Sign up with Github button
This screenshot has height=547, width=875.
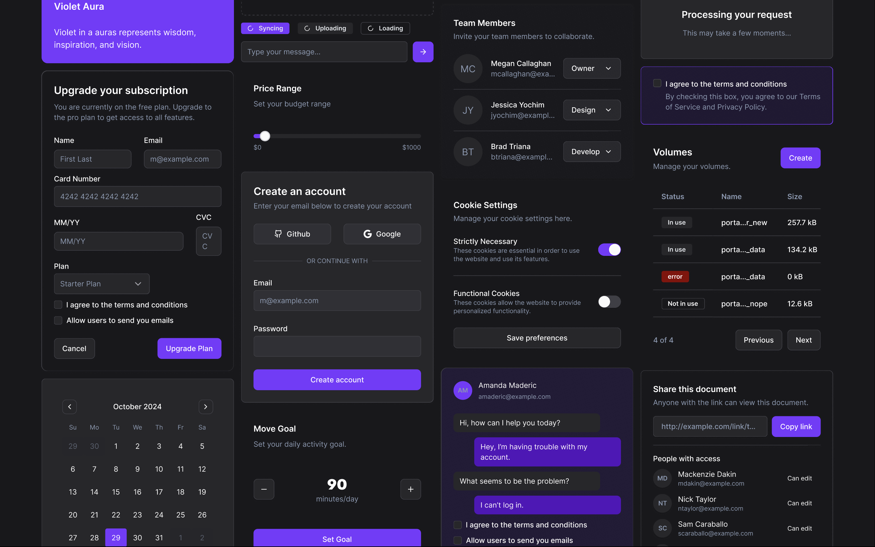click(x=292, y=234)
